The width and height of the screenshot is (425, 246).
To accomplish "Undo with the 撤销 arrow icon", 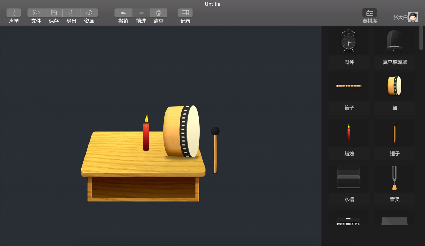I will point(123,13).
